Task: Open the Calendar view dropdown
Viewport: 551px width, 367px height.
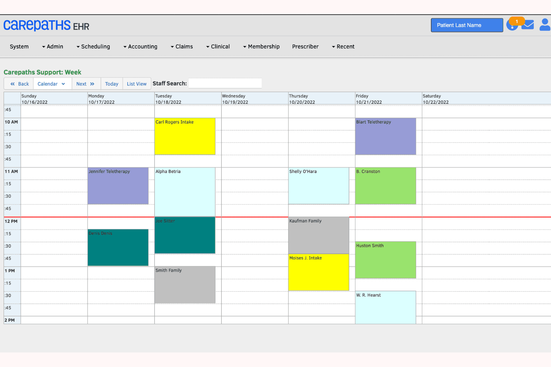Action: (x=52, y=84)
